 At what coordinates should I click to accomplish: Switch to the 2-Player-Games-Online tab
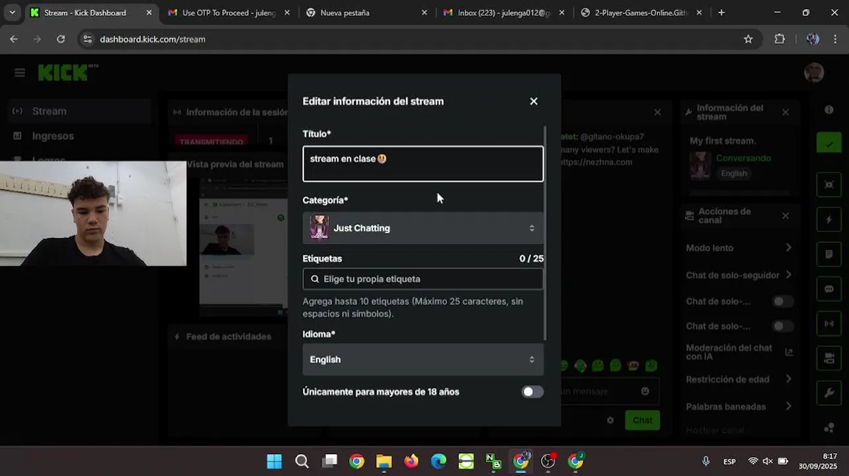click(641, 13)
